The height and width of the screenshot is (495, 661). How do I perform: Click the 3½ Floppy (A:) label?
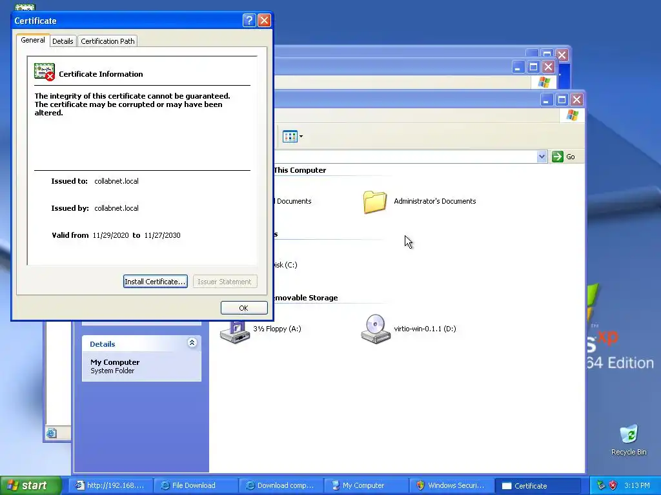(277, 329)
